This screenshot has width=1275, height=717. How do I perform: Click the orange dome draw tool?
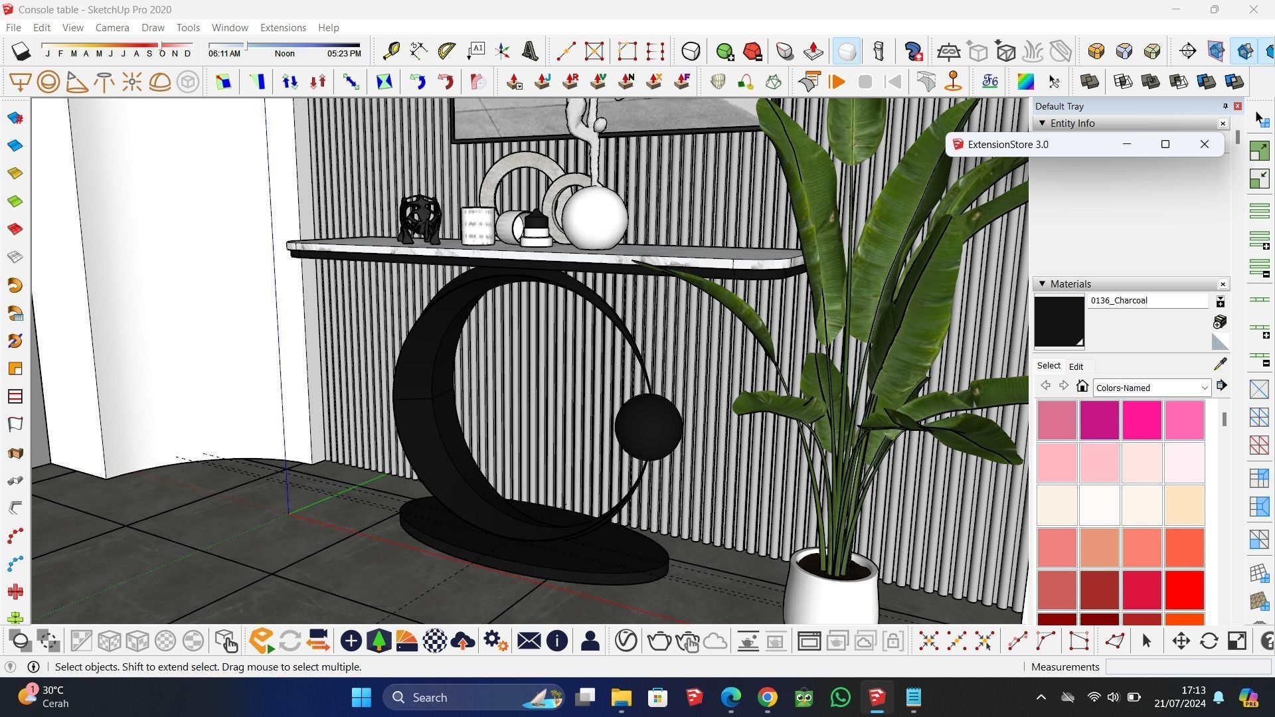tap(159, 82)
